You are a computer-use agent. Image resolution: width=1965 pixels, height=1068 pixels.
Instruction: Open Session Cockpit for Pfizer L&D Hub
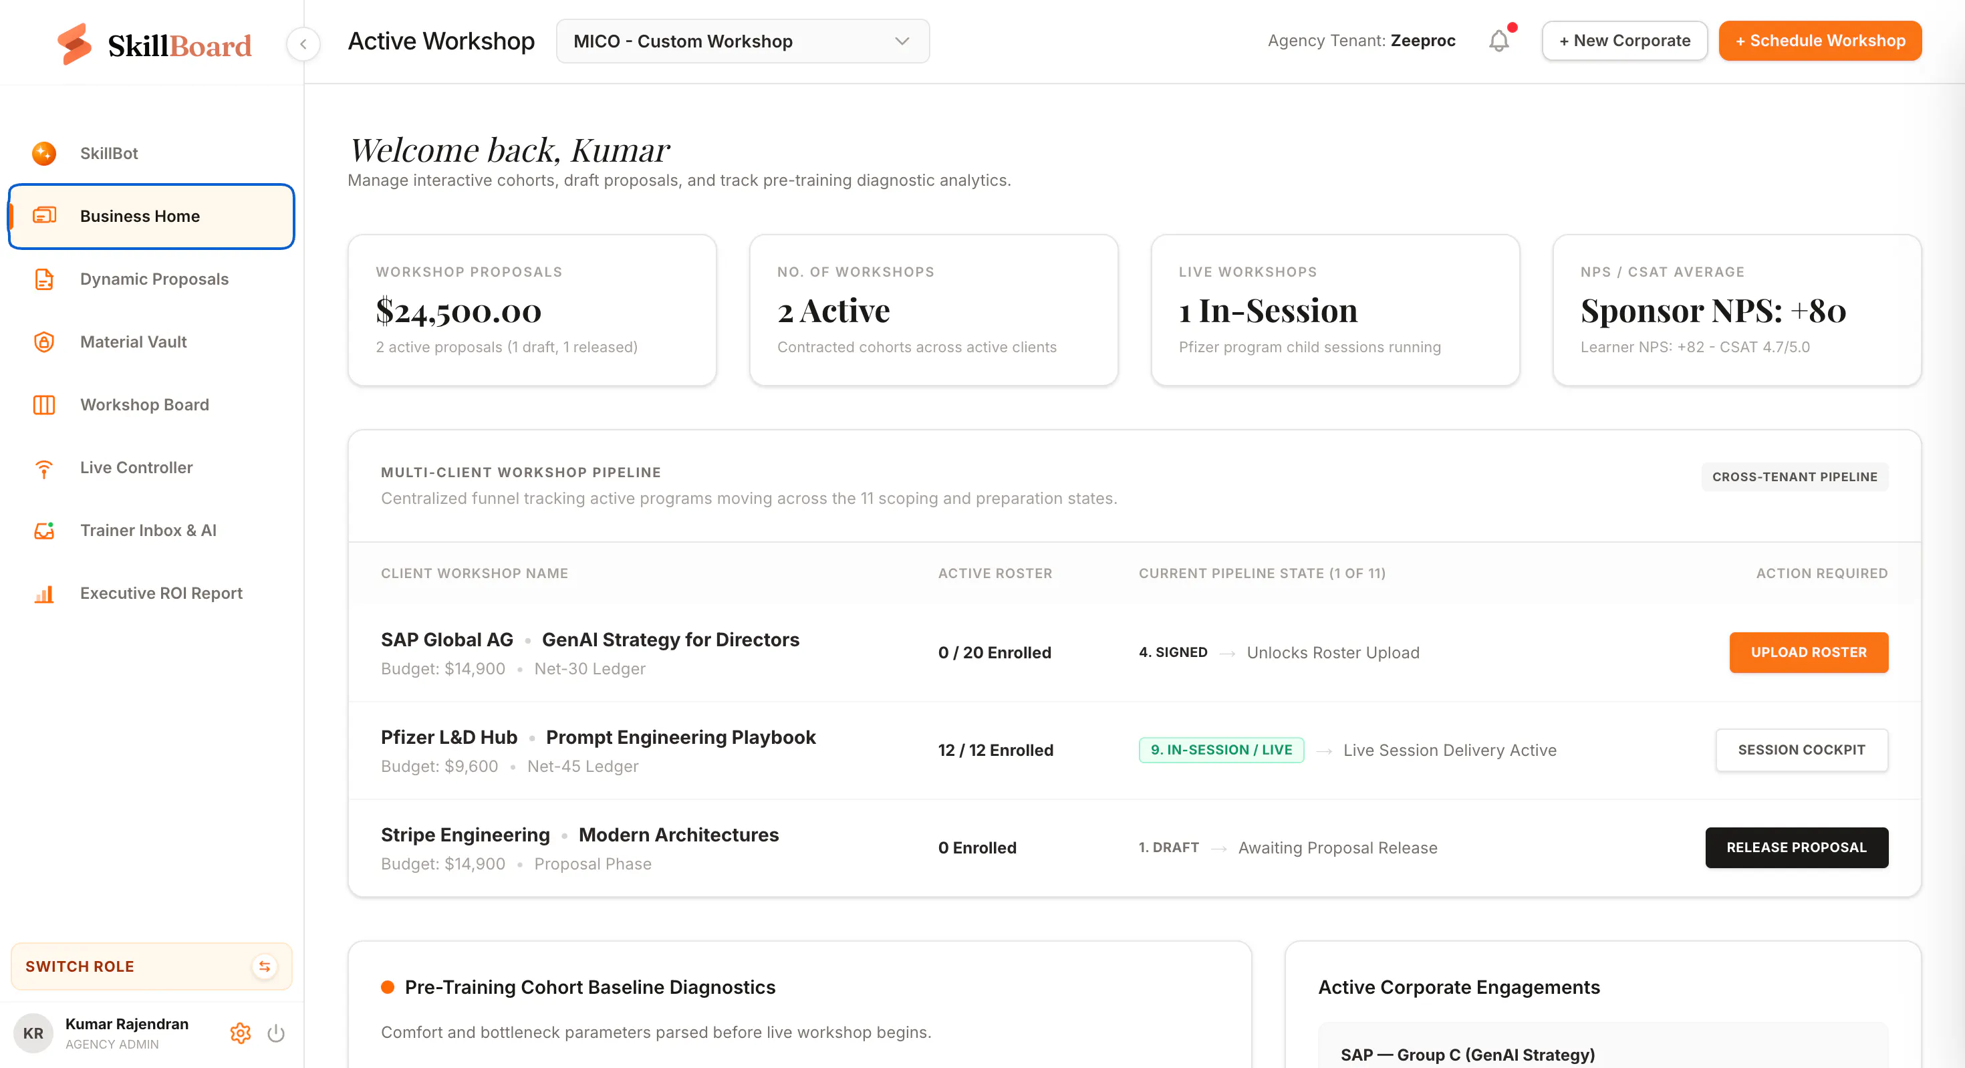pyautogui.click(x=1802, y=750)
